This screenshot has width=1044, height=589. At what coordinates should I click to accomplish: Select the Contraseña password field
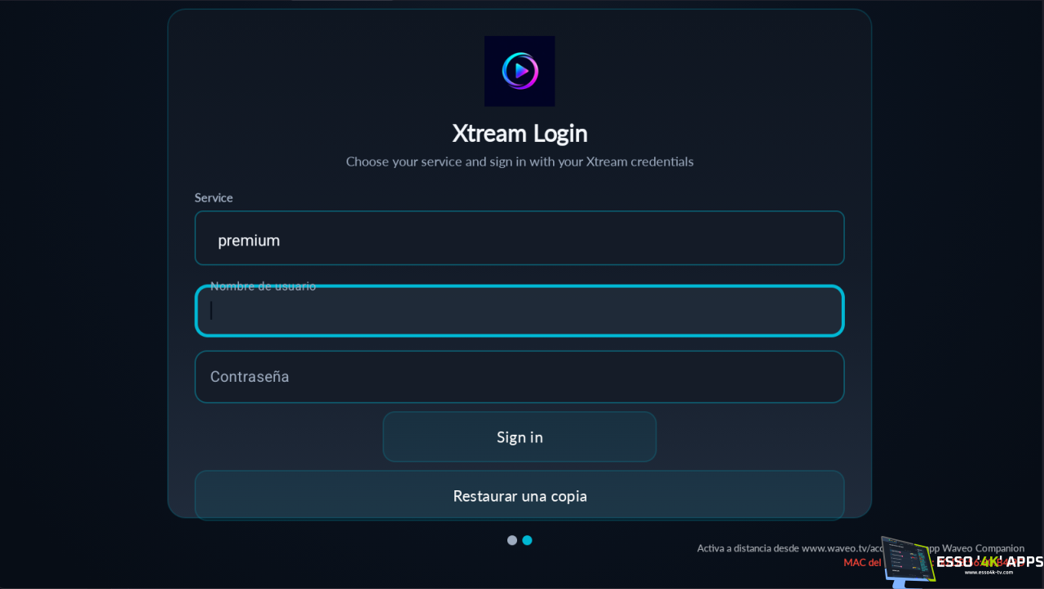(520, 377)
